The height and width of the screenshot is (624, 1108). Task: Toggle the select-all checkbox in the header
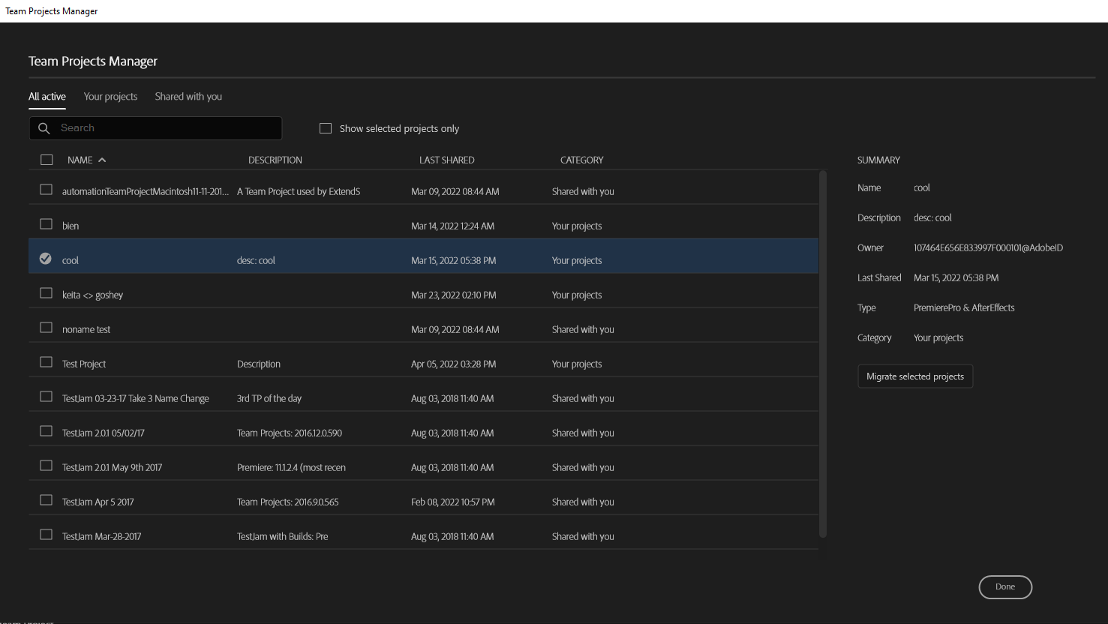point(47,159)
